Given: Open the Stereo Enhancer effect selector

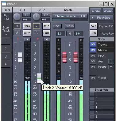Looking at the screenshot, I should point(66,16).
